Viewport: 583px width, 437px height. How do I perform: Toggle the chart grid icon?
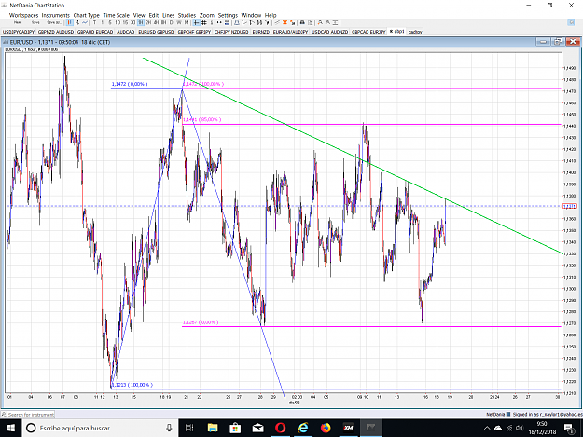(204, 22)
